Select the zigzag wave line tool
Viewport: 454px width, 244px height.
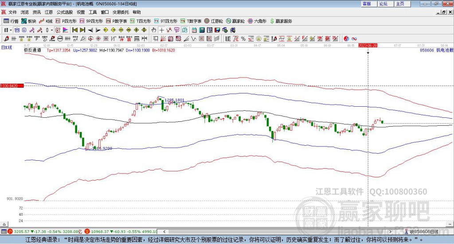click(194, 39)
